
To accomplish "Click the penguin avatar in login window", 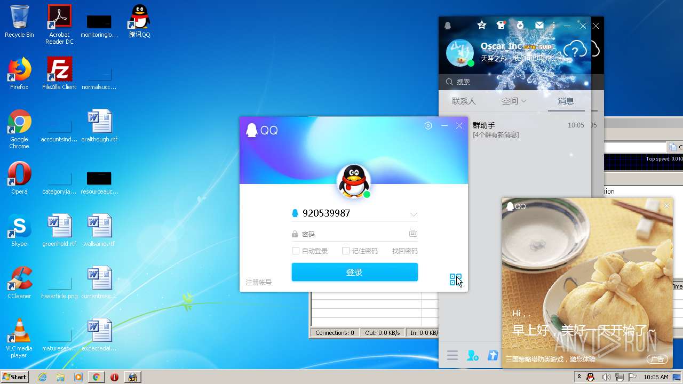I will point(354,181).
